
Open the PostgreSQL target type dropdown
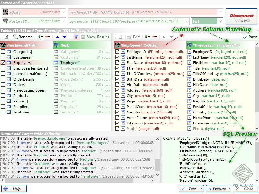pos(63,21)
